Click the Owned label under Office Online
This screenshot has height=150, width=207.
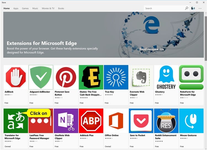108,146
